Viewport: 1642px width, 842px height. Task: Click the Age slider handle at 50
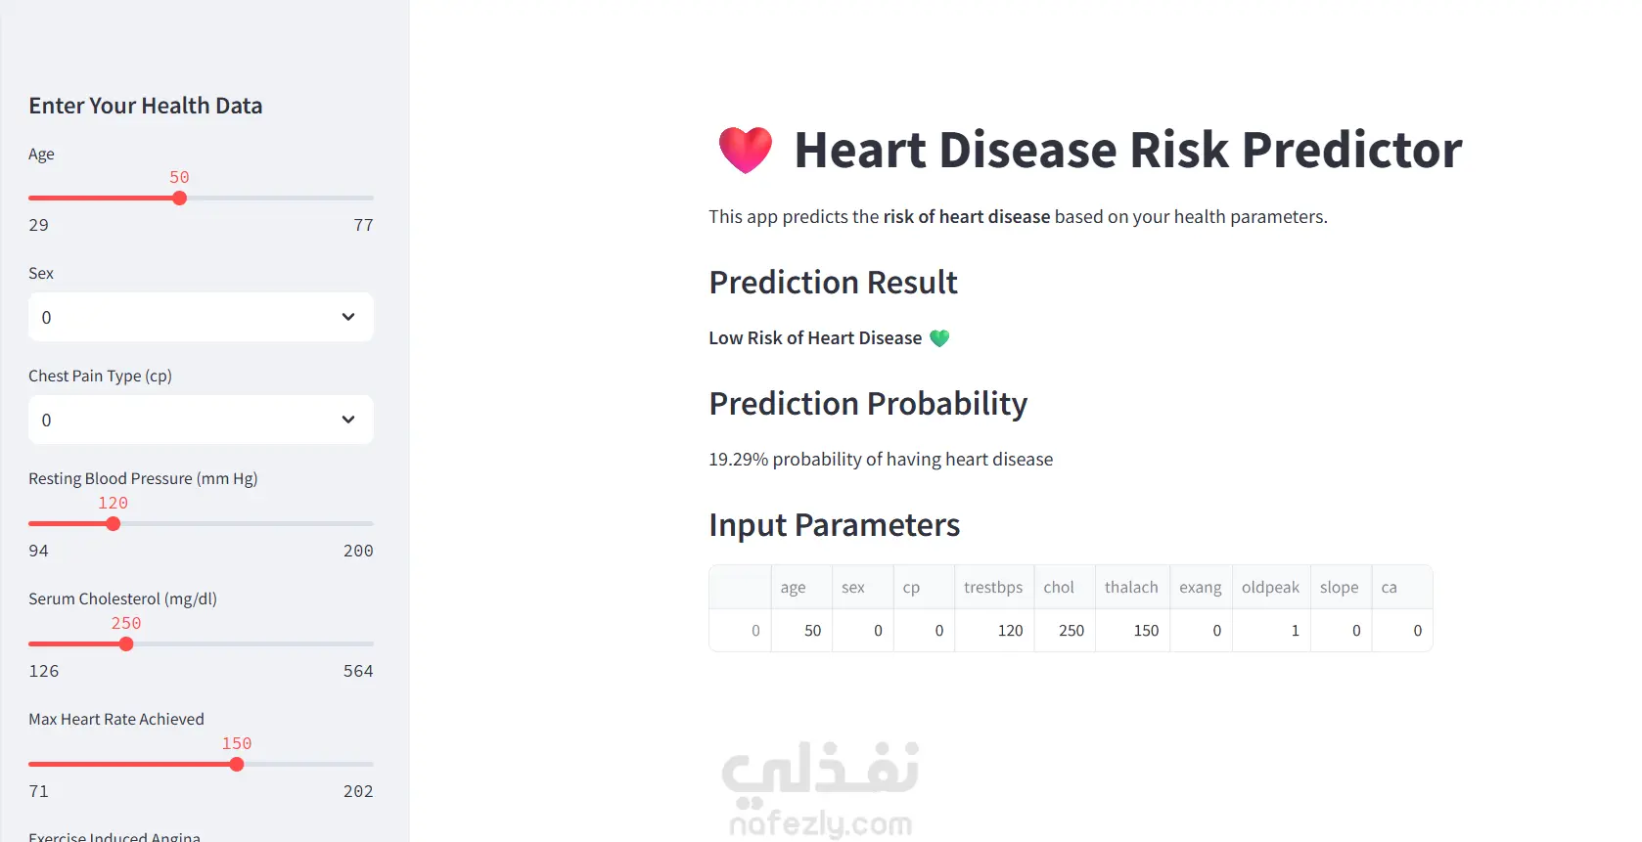click(x=179, y=199)
